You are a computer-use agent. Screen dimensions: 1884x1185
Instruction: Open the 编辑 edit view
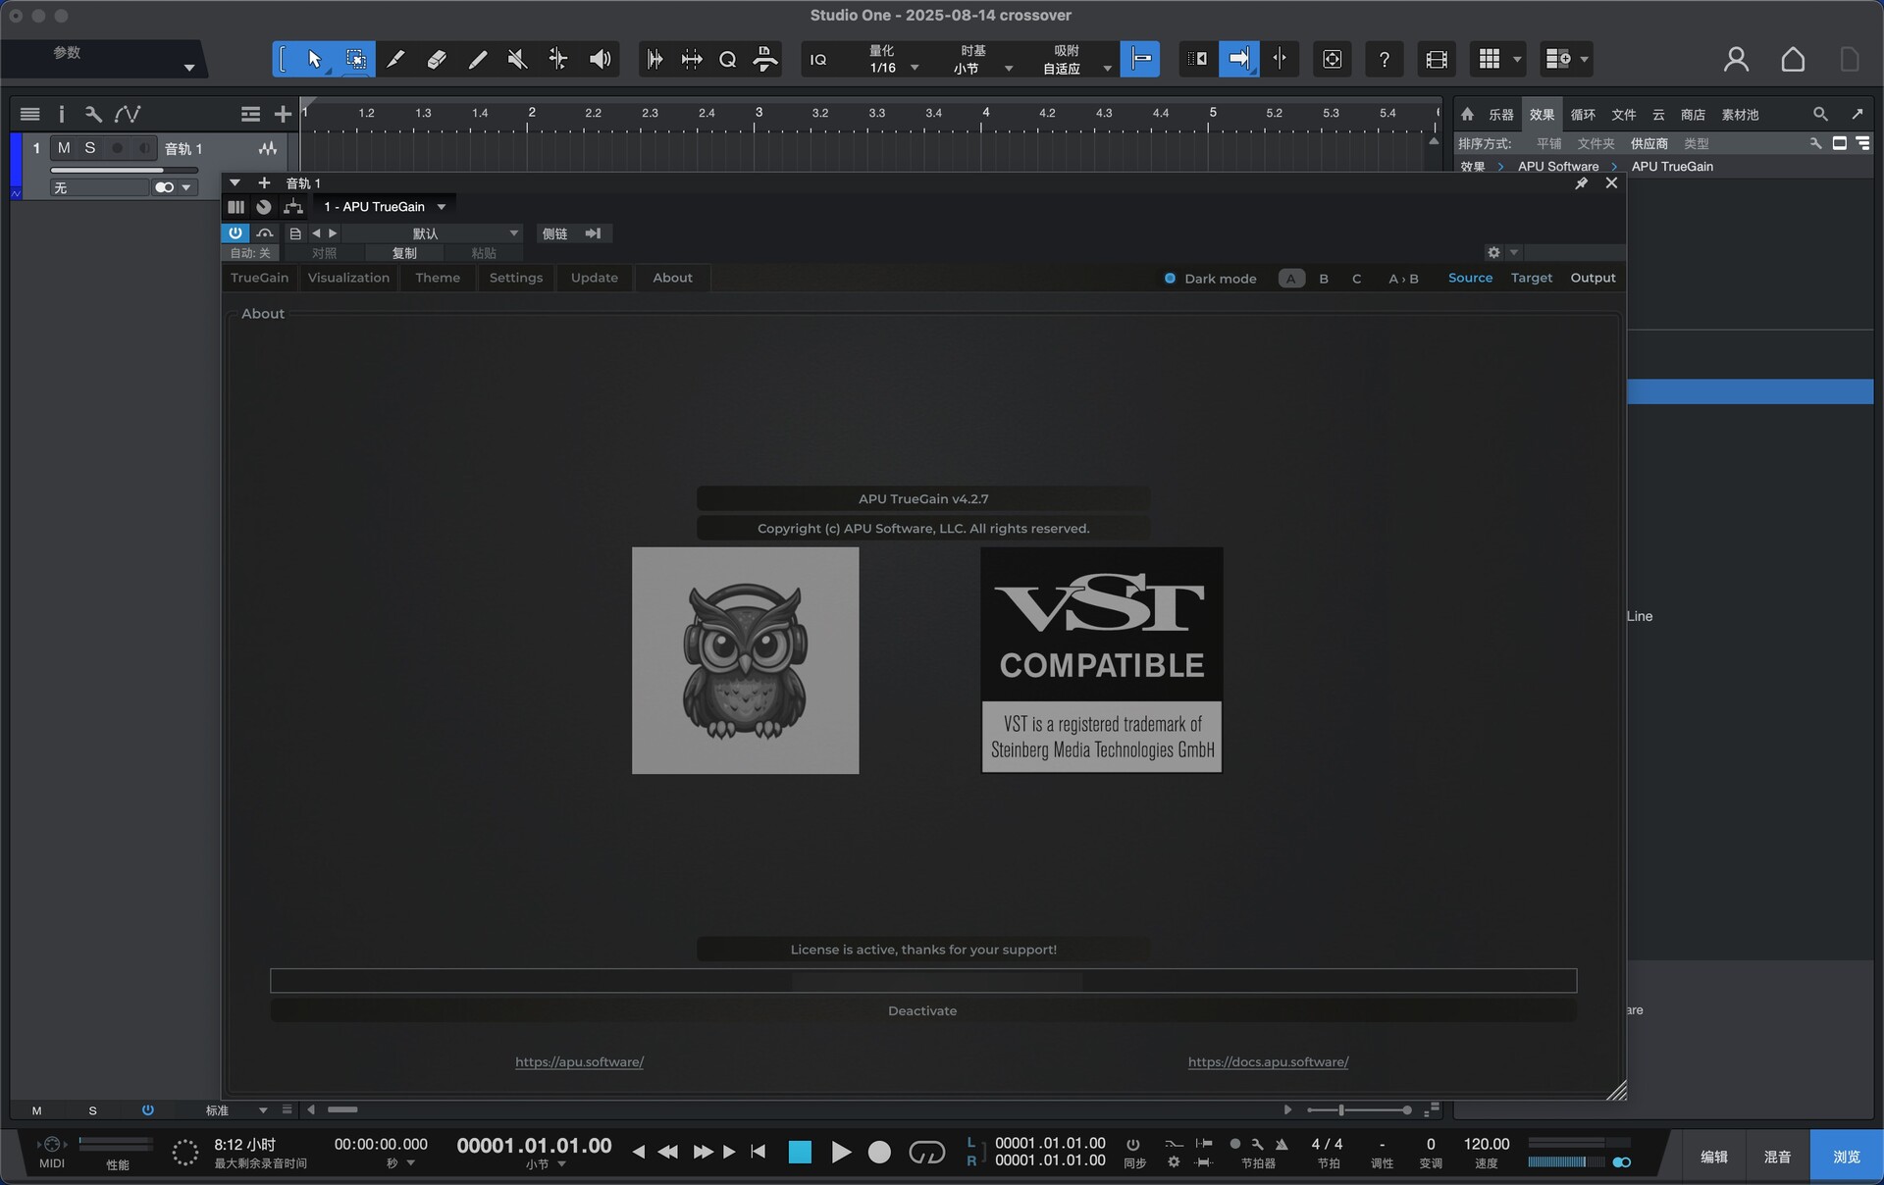[x=1713, y=1158]
